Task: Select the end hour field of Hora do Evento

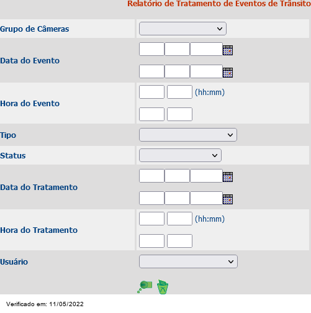Action: click(151, 114)
